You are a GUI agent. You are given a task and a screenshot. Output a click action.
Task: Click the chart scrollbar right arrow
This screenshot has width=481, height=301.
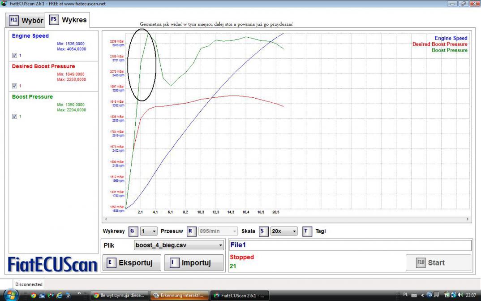tap(468, 219)
